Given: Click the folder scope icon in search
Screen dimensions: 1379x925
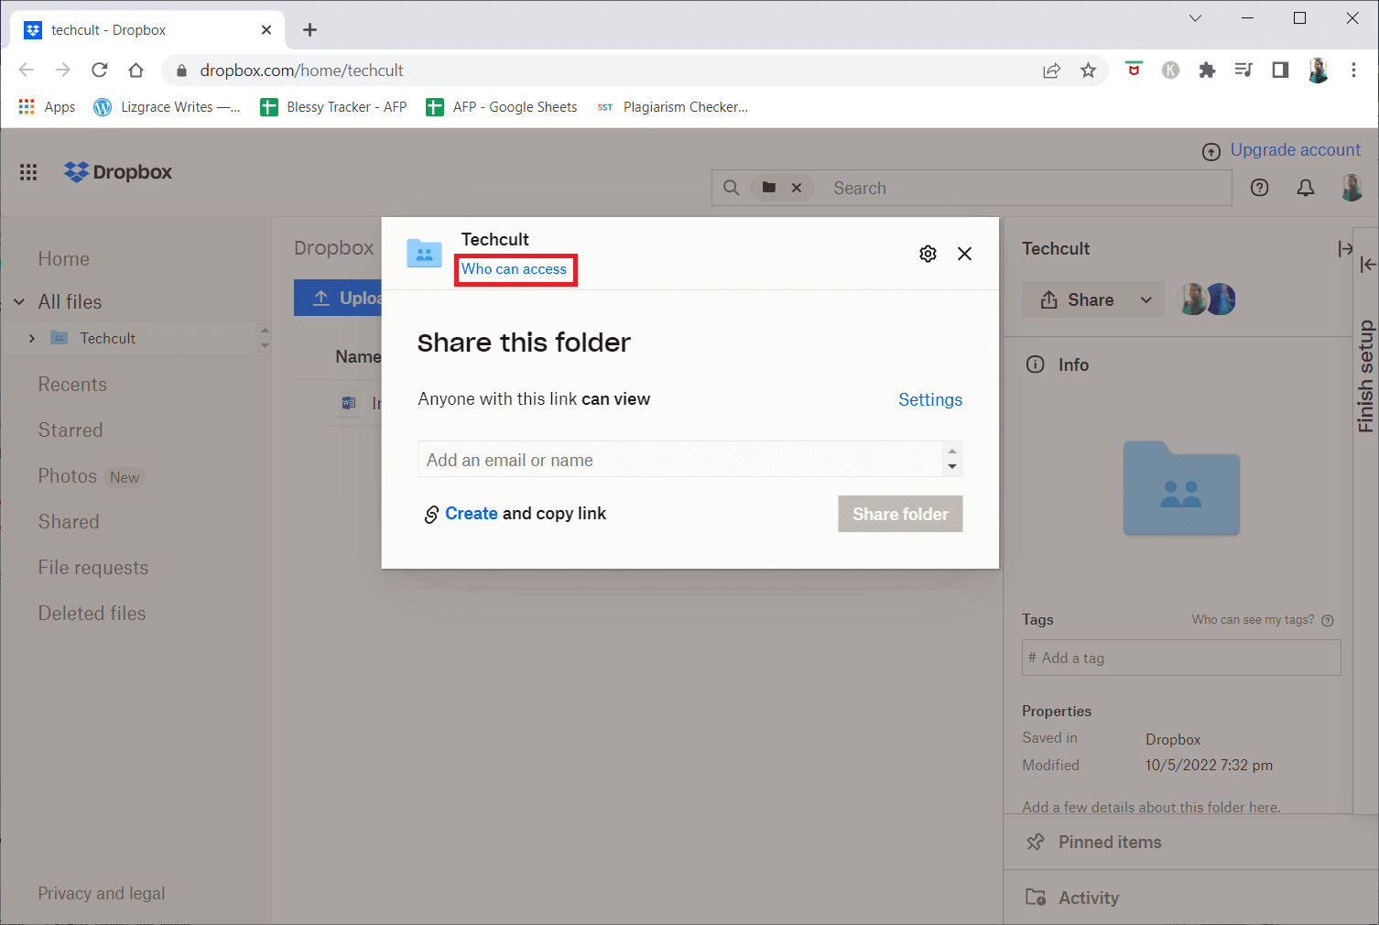Looking at the screenshot, I should coord(769,188).
